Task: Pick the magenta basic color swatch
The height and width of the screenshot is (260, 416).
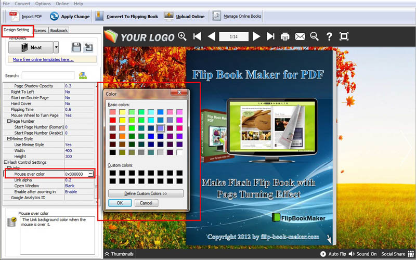Action: pos(179,120)
